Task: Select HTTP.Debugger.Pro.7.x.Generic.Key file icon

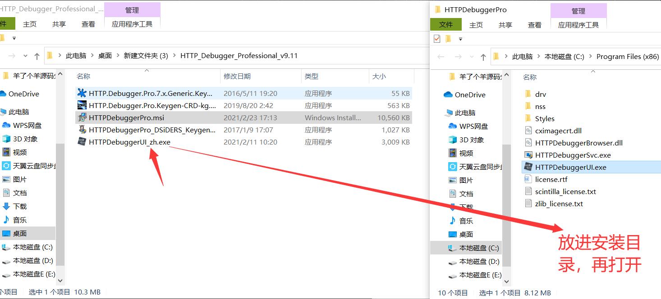Action: pos(82,93)
